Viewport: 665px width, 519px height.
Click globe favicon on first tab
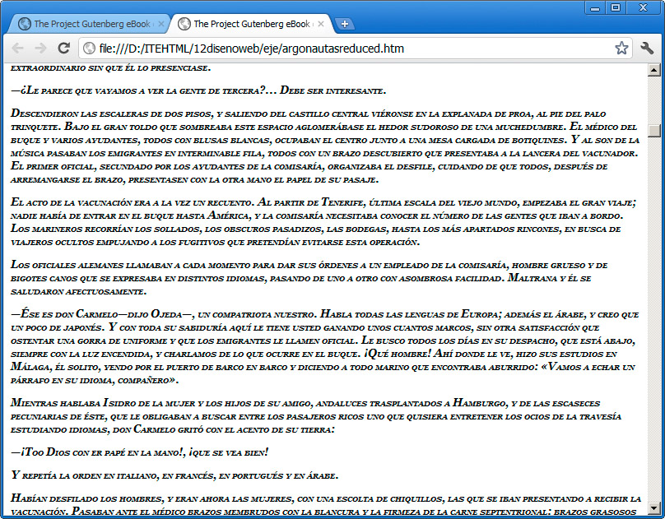25,24
